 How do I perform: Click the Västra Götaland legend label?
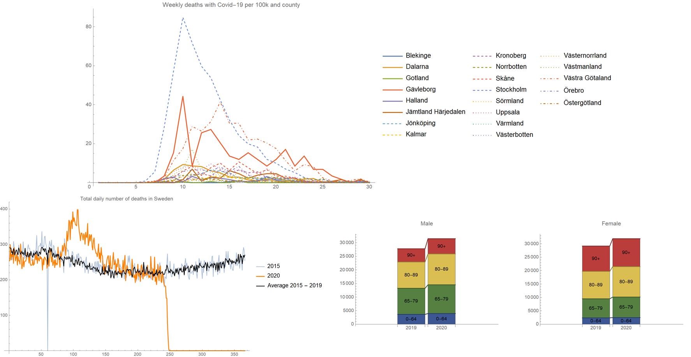tap(587, 78)
